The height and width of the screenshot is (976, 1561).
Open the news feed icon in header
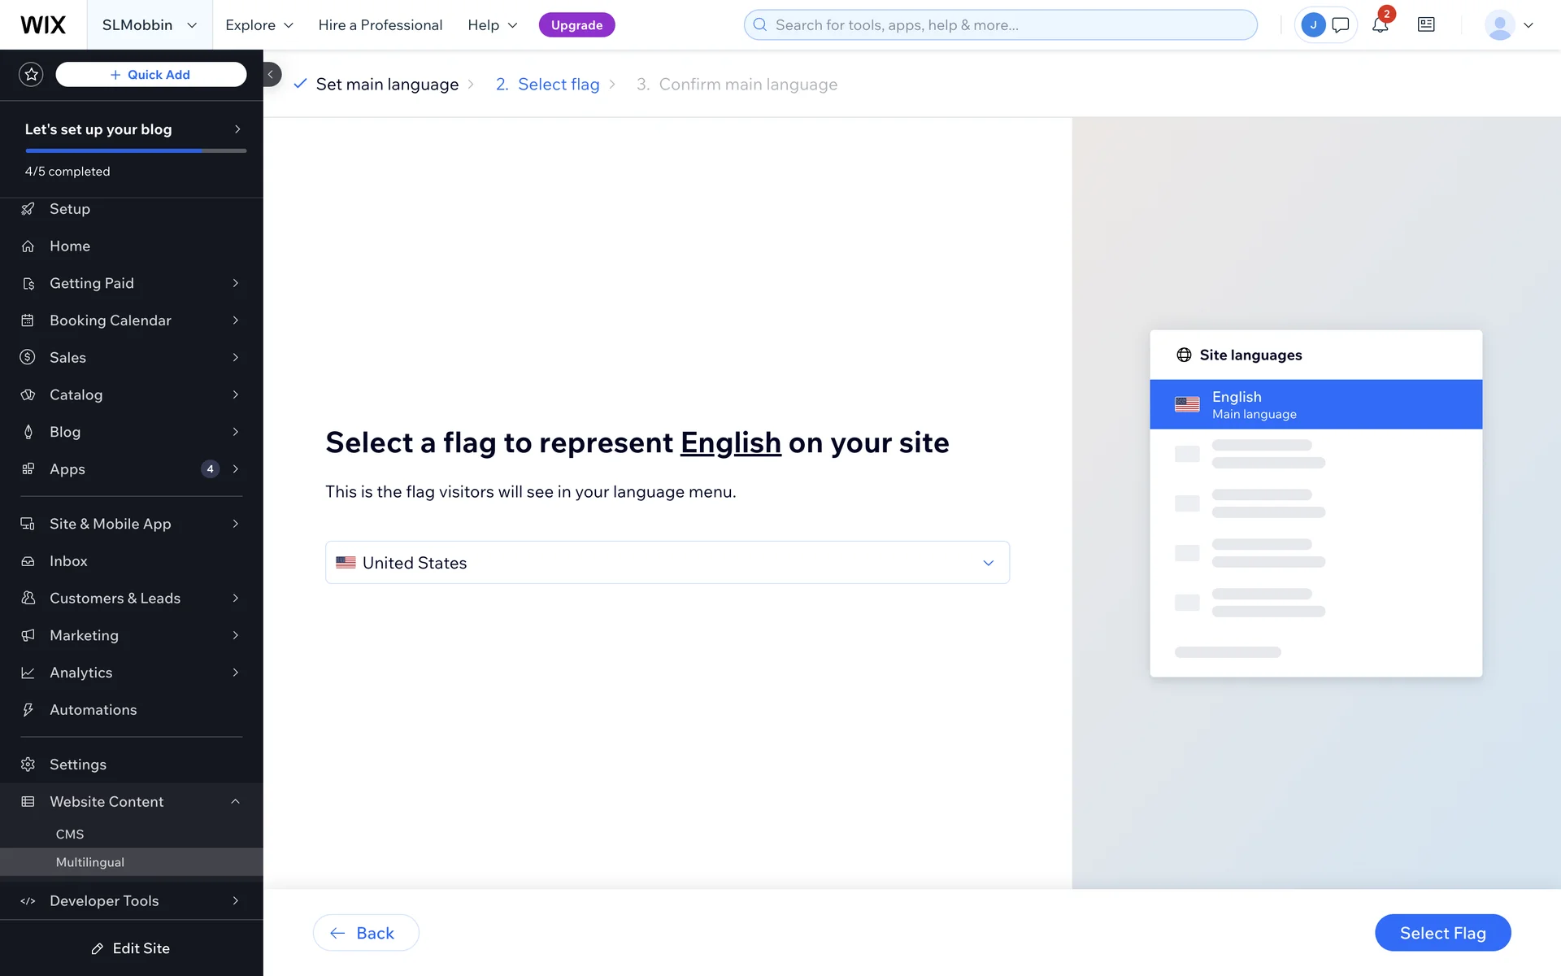[1426, 25]
